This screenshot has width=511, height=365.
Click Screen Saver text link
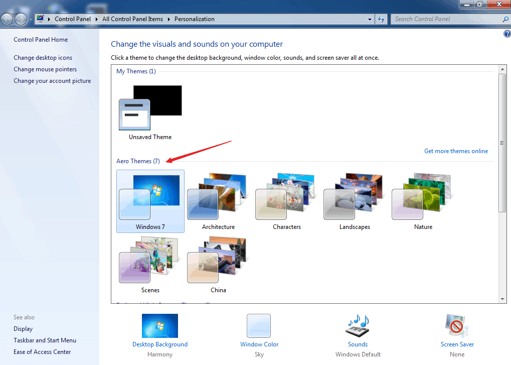tap(457, 344)
